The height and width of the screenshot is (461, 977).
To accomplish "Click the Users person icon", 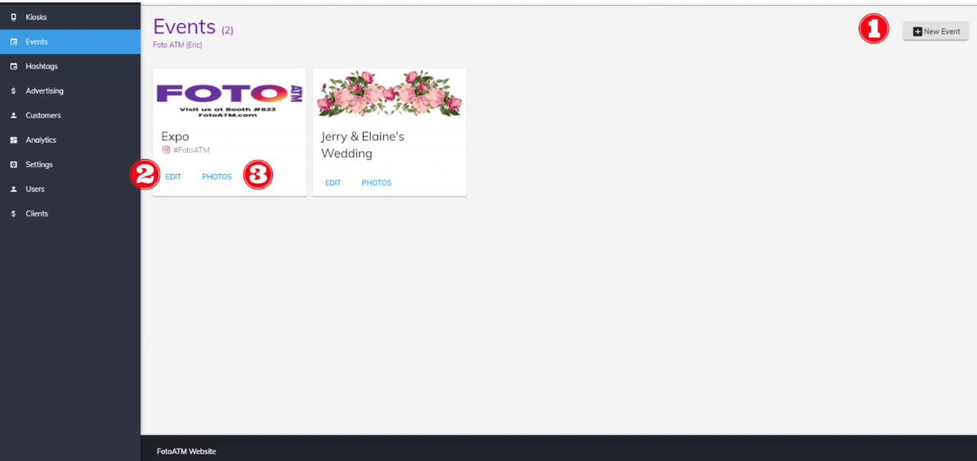I will 14,189.
